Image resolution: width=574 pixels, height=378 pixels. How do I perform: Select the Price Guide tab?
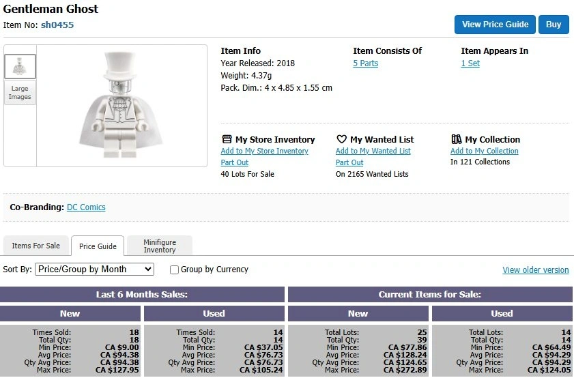98,246
